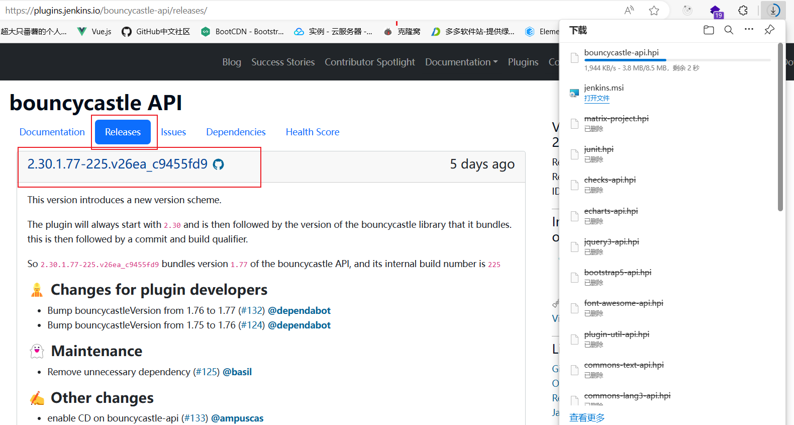The height and width of the screenshot is (425, 794).
Task: Open Plugins nav item
Action: point(523,62)
